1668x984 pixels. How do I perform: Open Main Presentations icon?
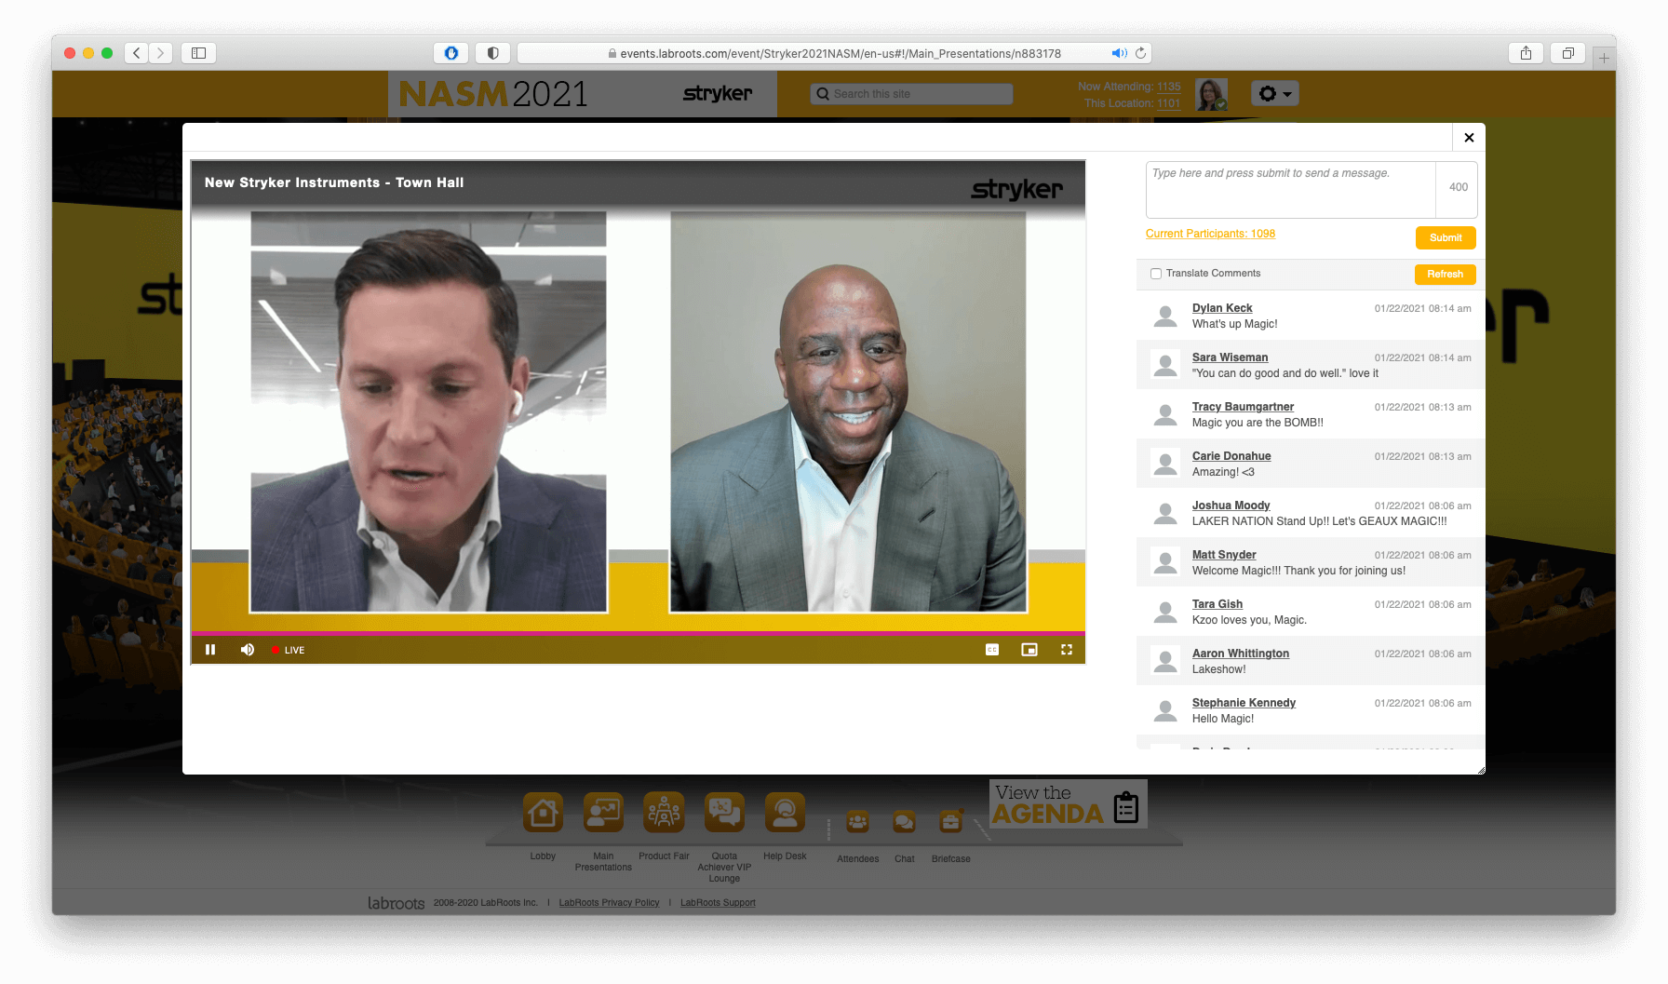tap(603, 814)
